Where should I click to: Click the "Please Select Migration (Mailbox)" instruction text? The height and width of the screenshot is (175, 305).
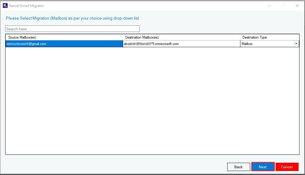point(72,18)
